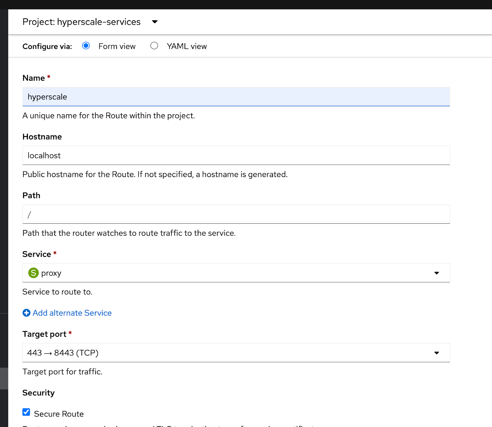492x427 pixels.
Task: Select the YAML view radio button
Action: coord(154,46)
